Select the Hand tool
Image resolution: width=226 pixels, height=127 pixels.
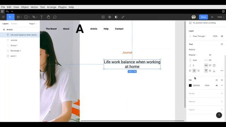point(48,17)
